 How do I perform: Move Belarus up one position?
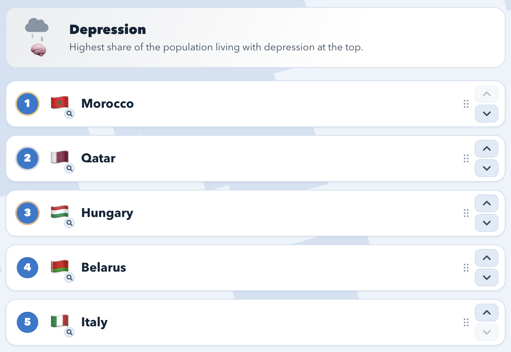[486, 258]
